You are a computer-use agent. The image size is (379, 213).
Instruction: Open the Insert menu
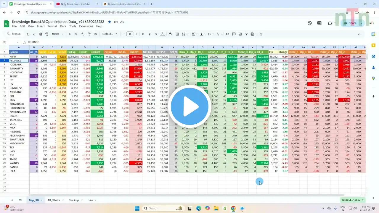tap(41, 26)
